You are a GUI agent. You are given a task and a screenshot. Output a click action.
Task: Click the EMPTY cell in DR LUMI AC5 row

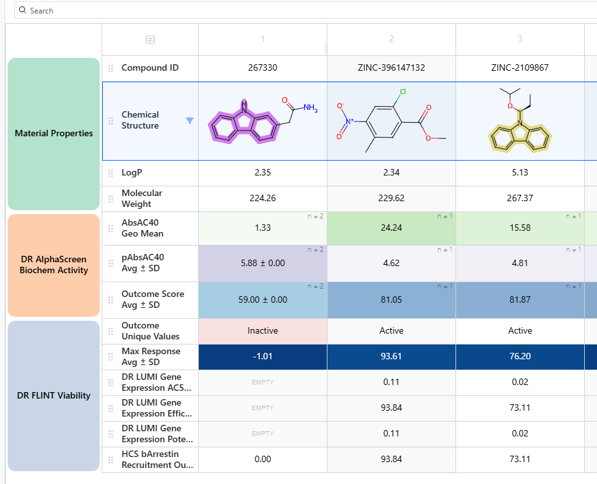(x=262, y=382)
